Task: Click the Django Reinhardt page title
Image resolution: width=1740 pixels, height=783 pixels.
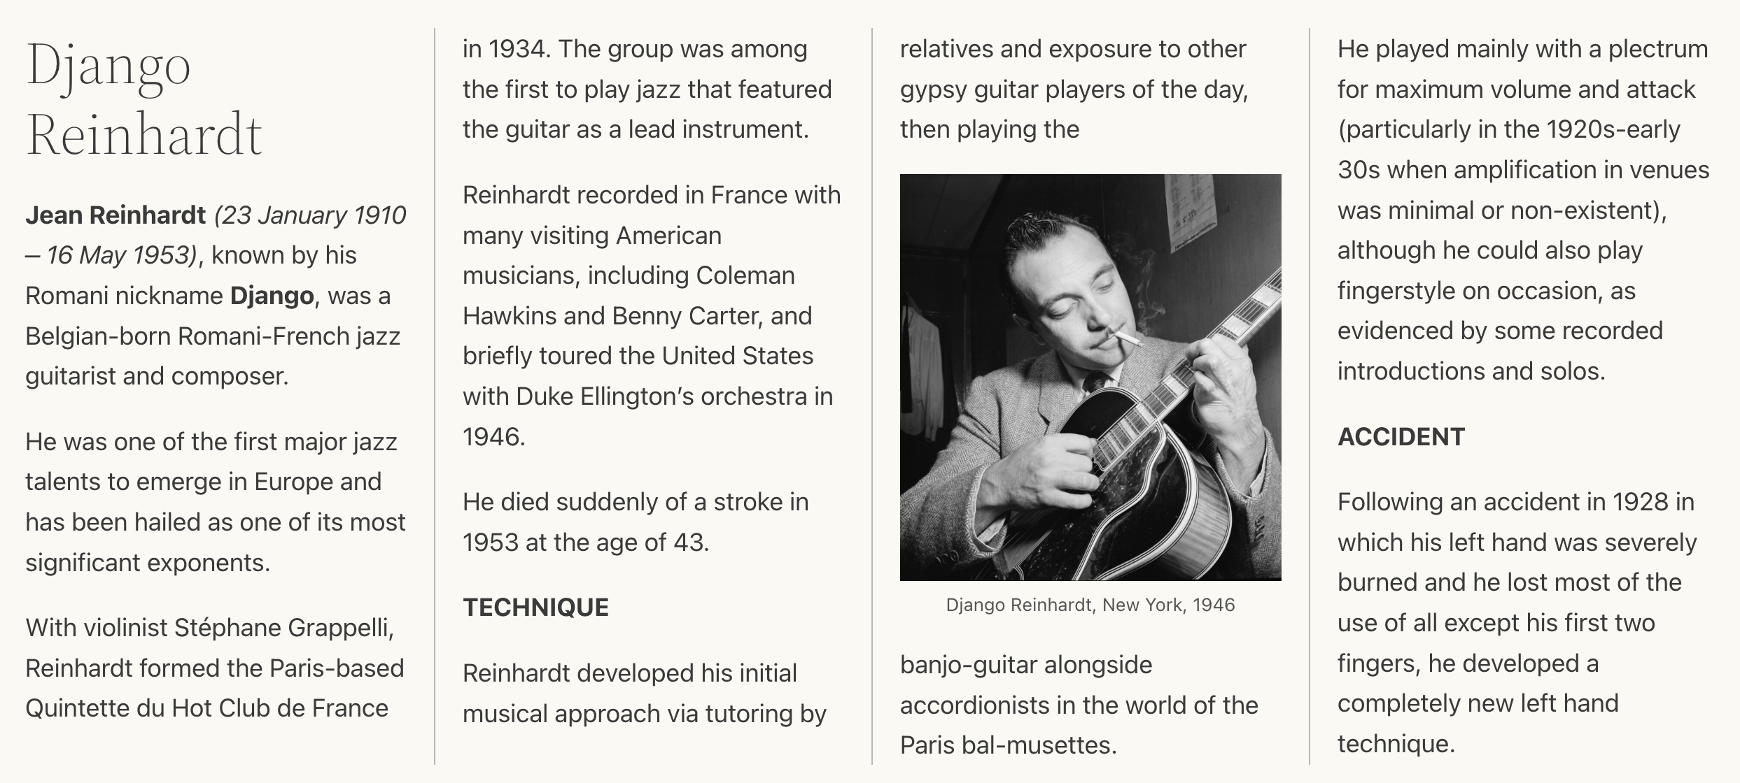Action: point(144,98)
